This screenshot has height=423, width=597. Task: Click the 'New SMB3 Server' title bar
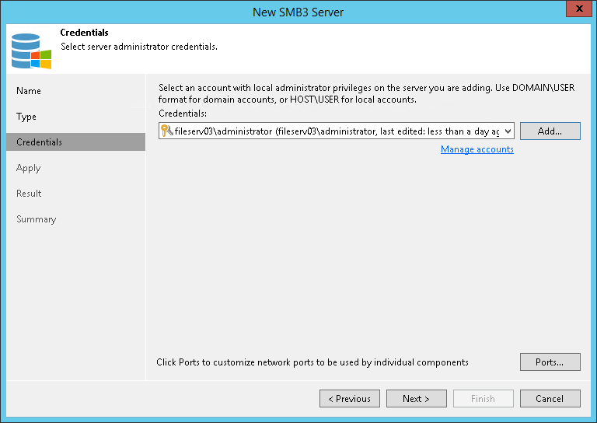(x=298, y=12)
